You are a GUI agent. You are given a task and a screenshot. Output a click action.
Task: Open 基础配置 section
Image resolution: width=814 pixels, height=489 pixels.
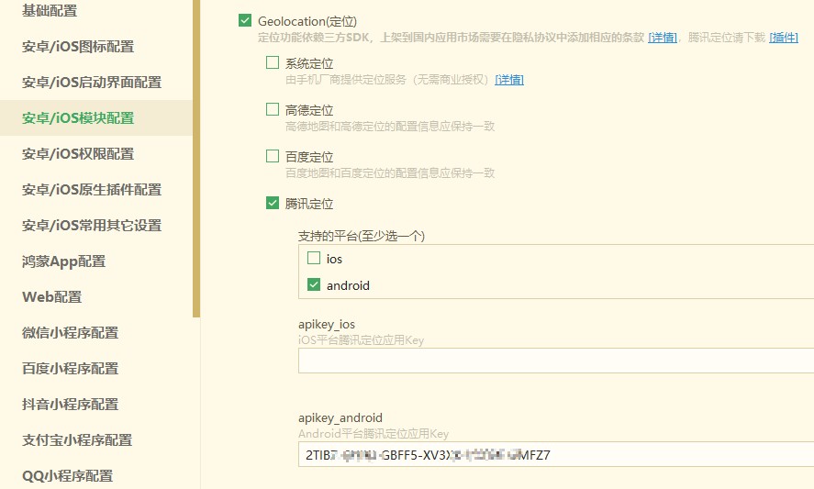(50, 11)
